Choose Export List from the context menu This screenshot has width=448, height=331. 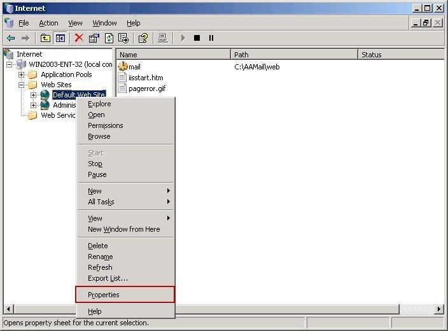pos(126,278)
